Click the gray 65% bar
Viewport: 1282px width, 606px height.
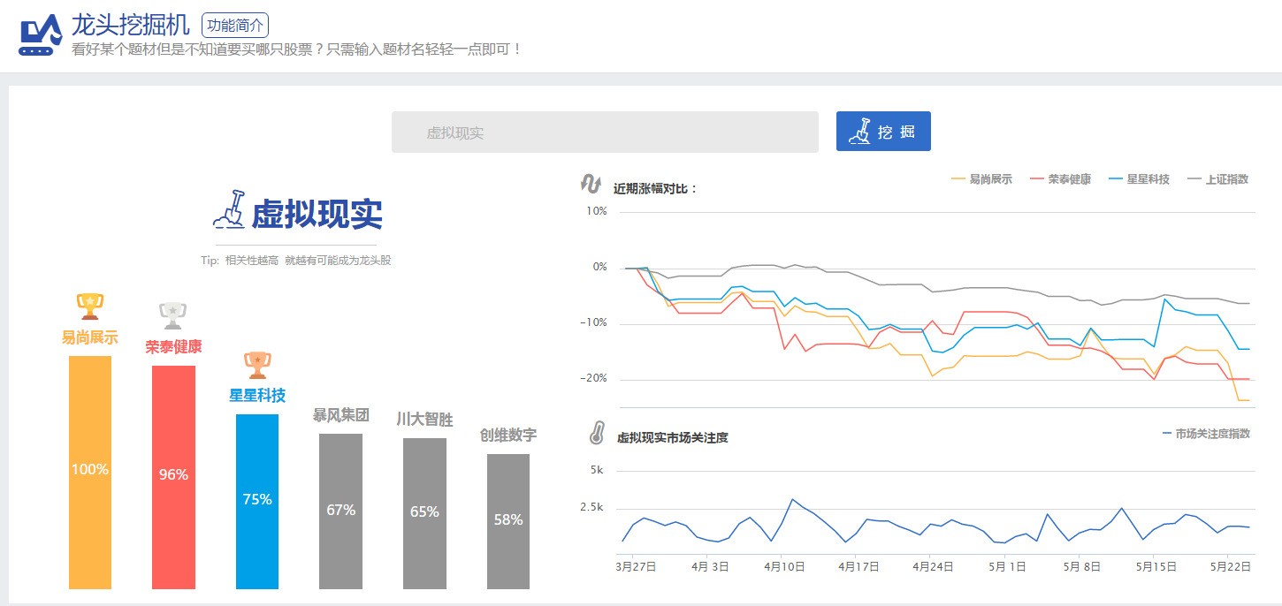424,513
